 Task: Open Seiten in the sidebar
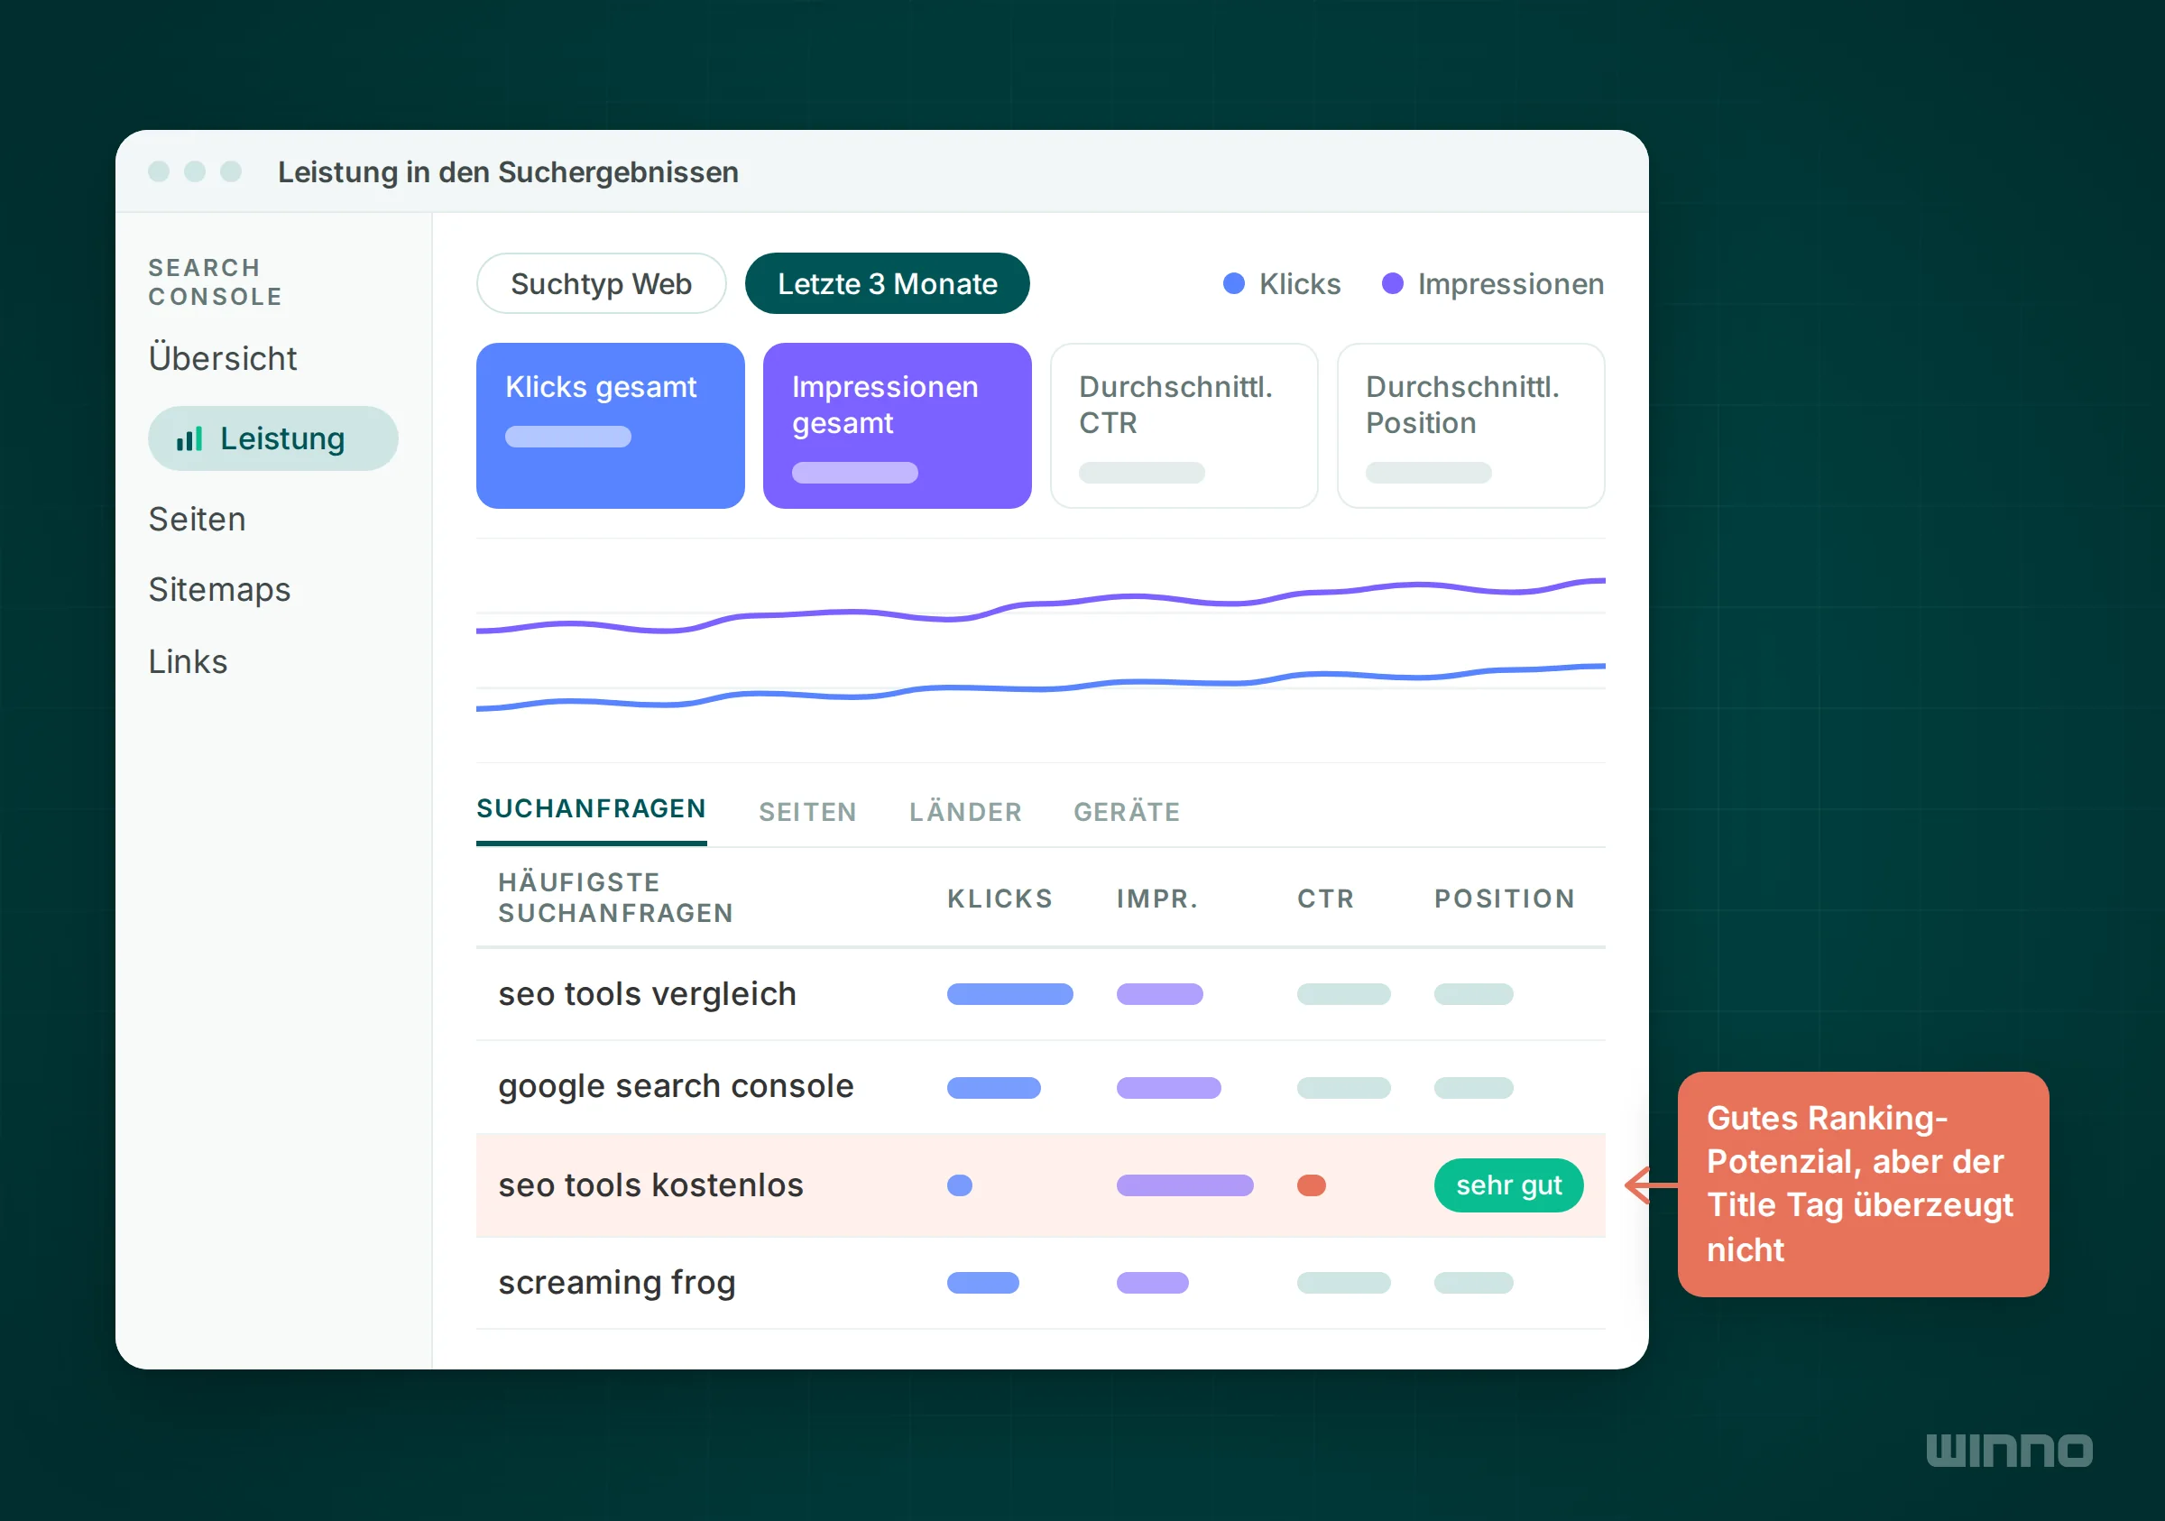point(197,520)
